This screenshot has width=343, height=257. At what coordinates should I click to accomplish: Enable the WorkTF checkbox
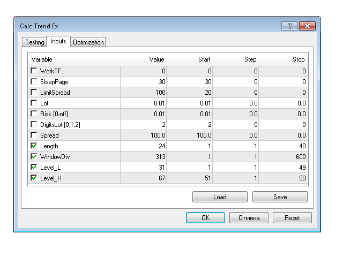coord(34,71)
